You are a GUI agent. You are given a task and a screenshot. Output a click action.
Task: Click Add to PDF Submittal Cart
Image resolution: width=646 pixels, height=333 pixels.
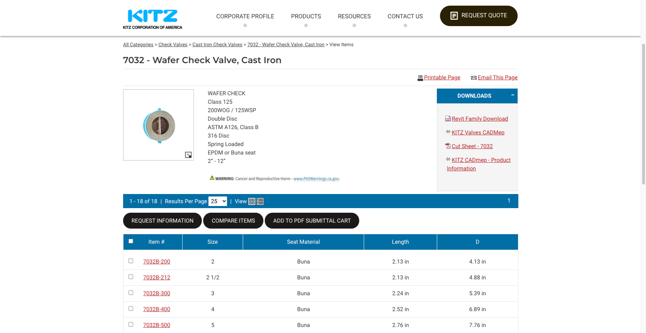[x=312, y=221]
